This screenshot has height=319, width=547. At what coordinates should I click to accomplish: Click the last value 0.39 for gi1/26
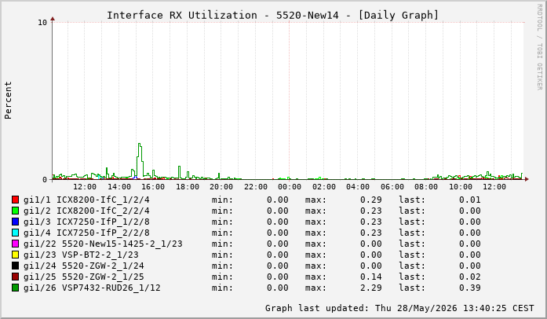(469, 288)
